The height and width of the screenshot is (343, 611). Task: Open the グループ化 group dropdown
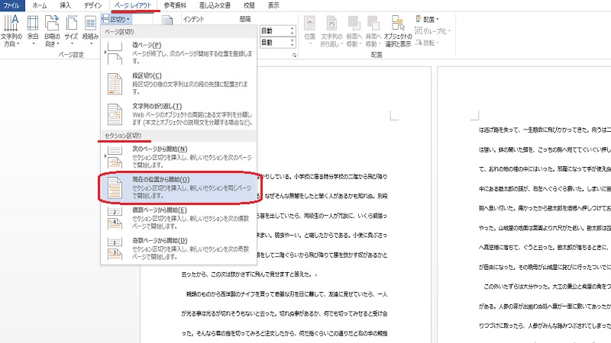432,30
